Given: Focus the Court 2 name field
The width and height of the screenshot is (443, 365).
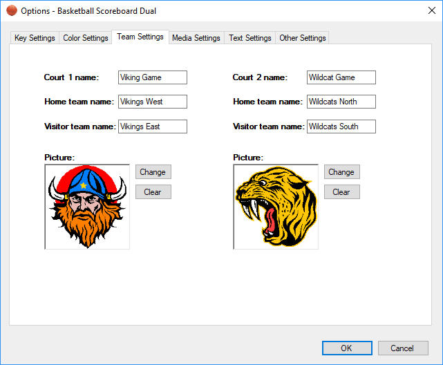Looking at the screenshot, I should (x=341, y=77).
